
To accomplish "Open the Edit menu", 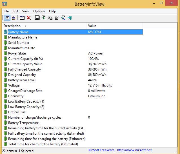I will (15, 11).
